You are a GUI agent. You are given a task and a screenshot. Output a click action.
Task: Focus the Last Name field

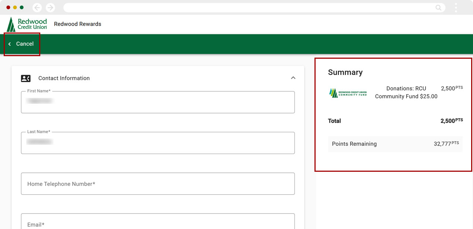(158, 143)
